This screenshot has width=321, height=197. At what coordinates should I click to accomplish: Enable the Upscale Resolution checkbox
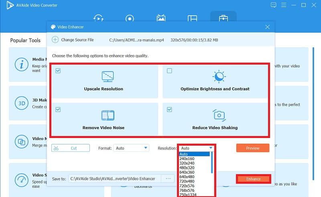[58, 71]
